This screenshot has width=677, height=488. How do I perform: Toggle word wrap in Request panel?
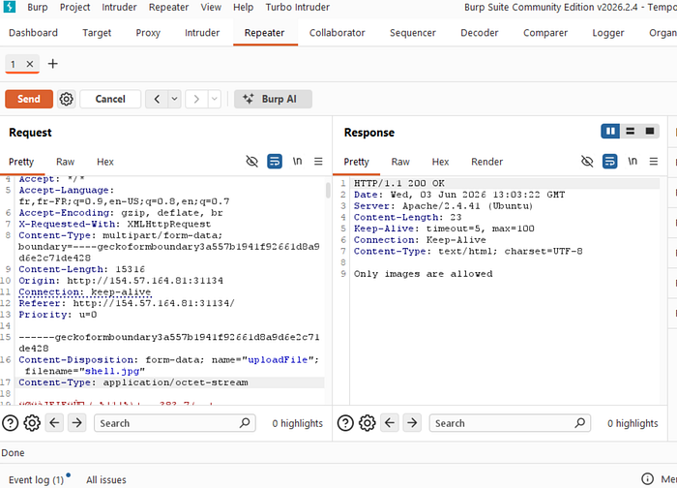click(275, 162)
